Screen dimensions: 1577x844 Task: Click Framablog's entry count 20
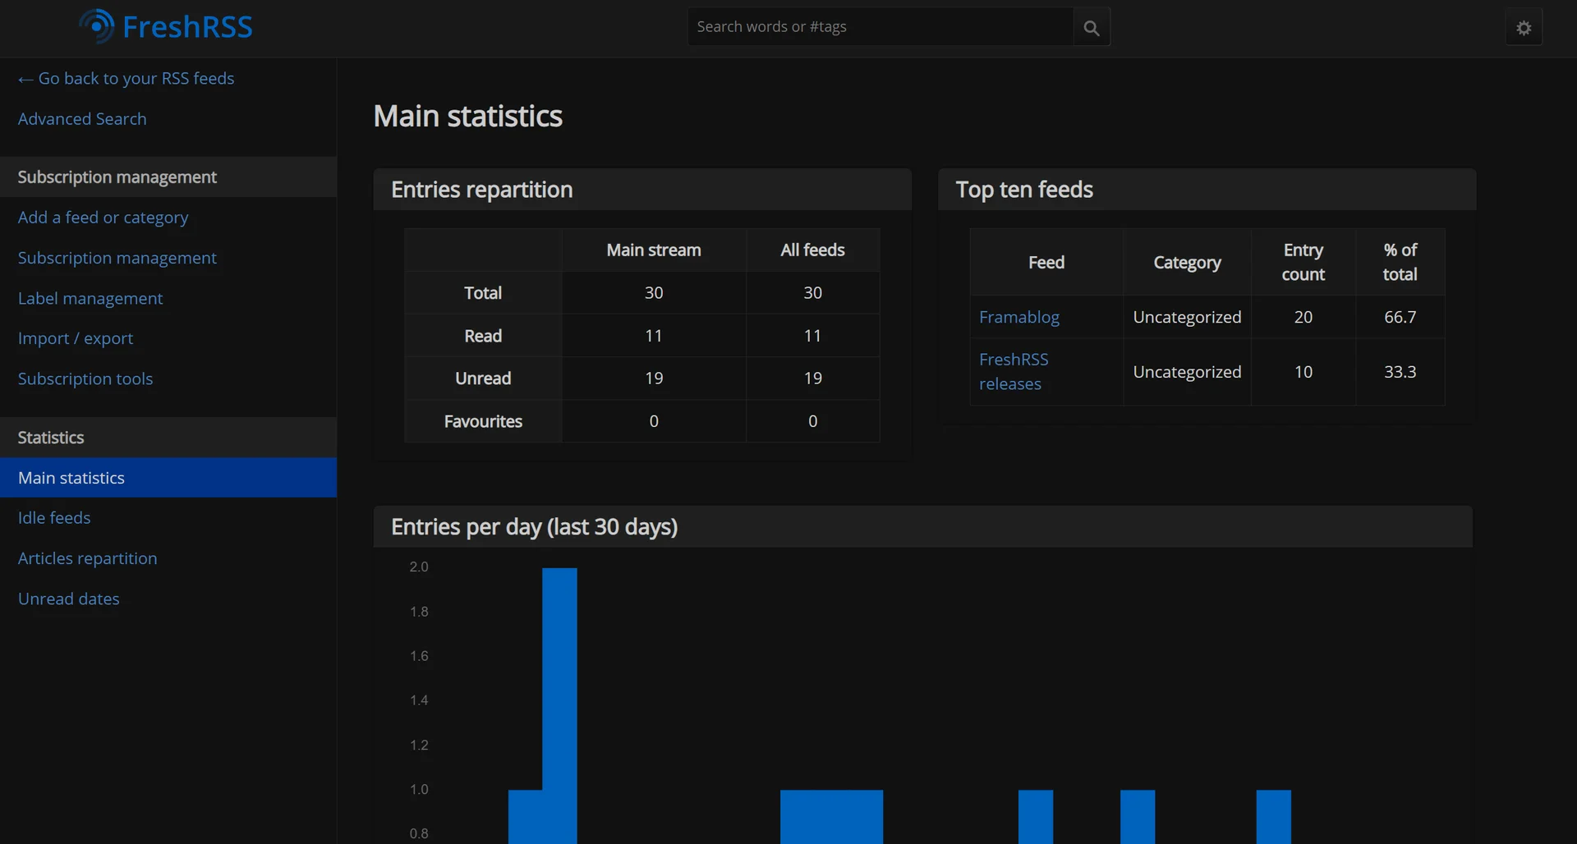pos(1303,317)
